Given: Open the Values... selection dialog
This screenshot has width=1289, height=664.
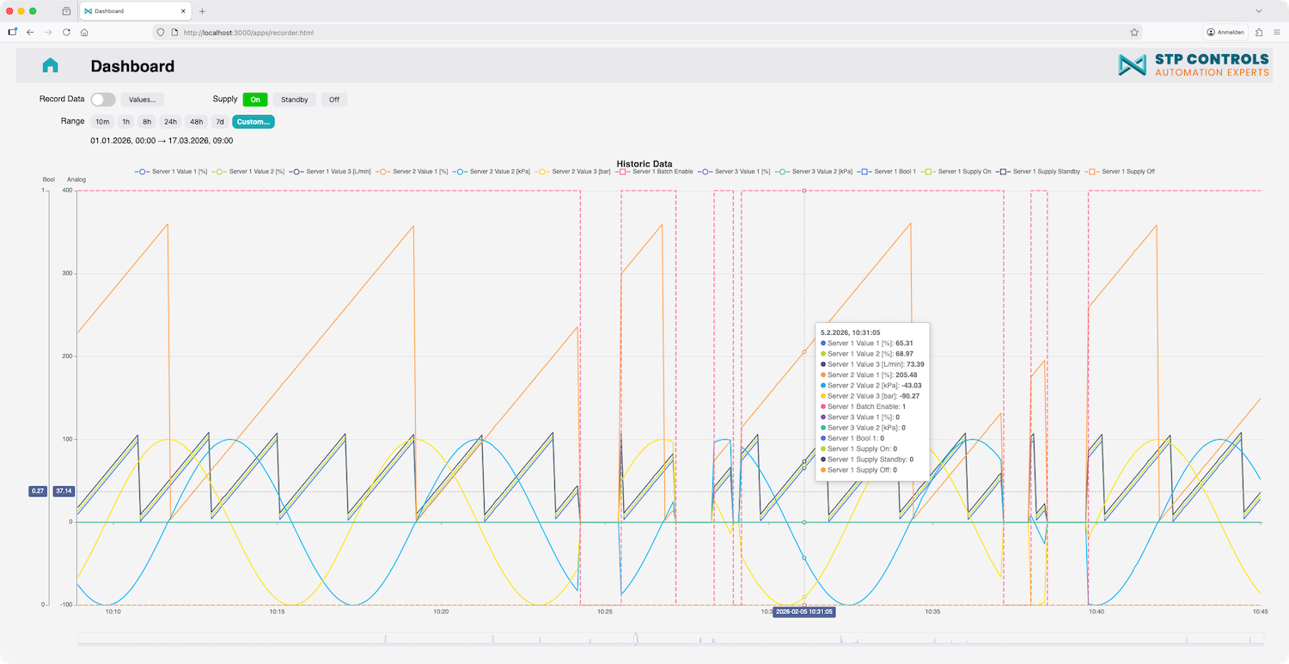Looking at the screenshot, I should (142, 100).
